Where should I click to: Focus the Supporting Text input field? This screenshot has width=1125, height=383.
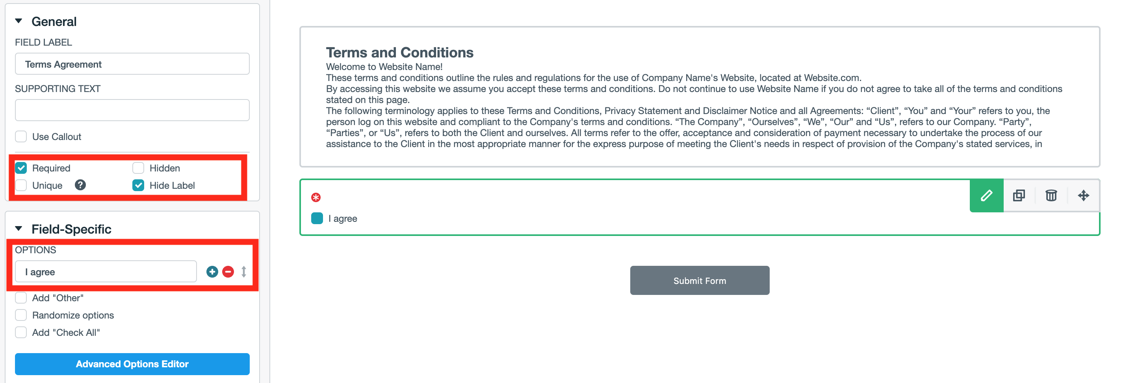132,110
